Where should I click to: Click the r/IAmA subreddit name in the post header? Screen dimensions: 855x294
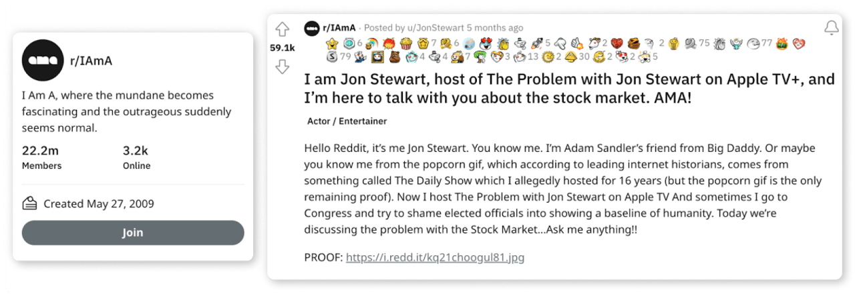339,28
